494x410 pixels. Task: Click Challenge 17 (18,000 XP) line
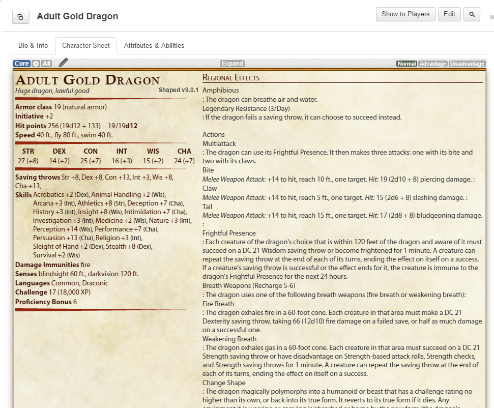[53, 292]
